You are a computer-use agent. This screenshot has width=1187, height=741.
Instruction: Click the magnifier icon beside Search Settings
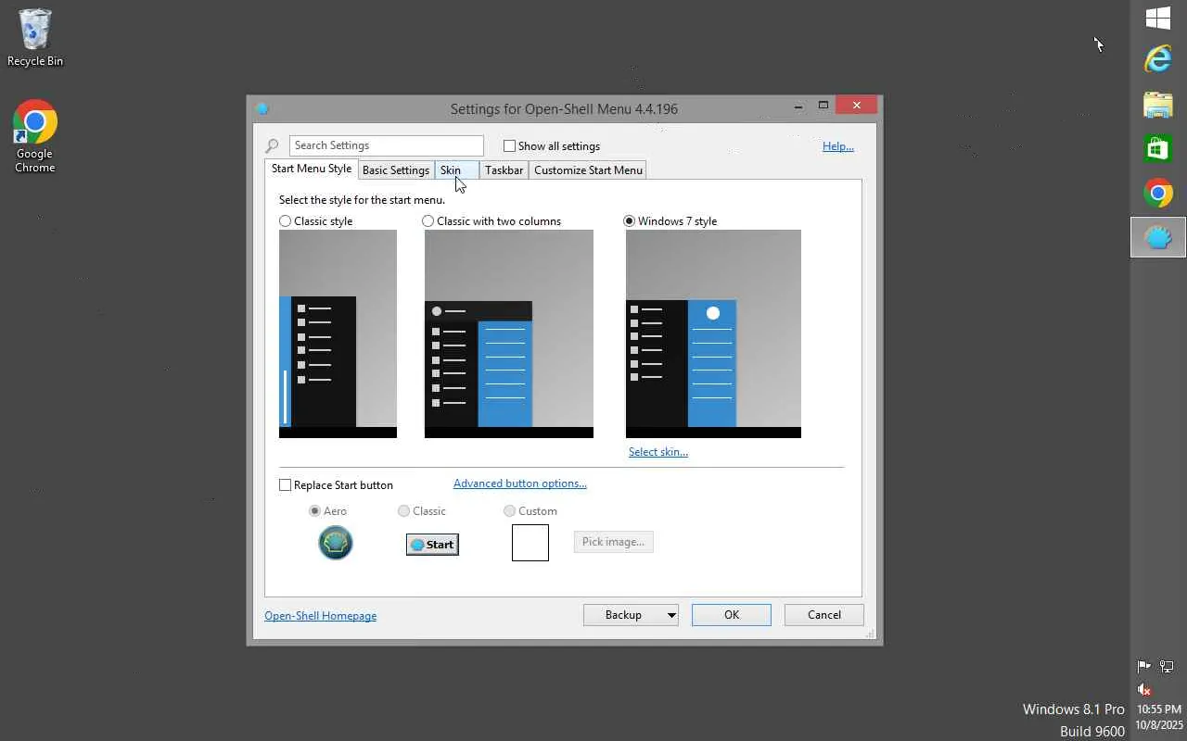272,146
